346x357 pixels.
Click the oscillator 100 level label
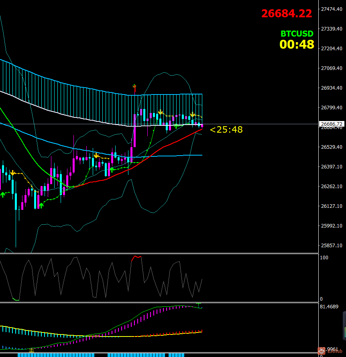324,258
